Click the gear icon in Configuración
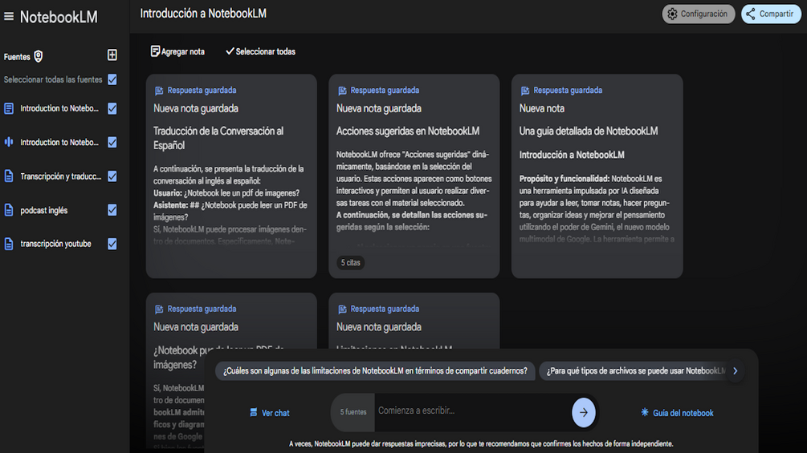The width and height of the screenshot is (807, 453). [672, 14]
